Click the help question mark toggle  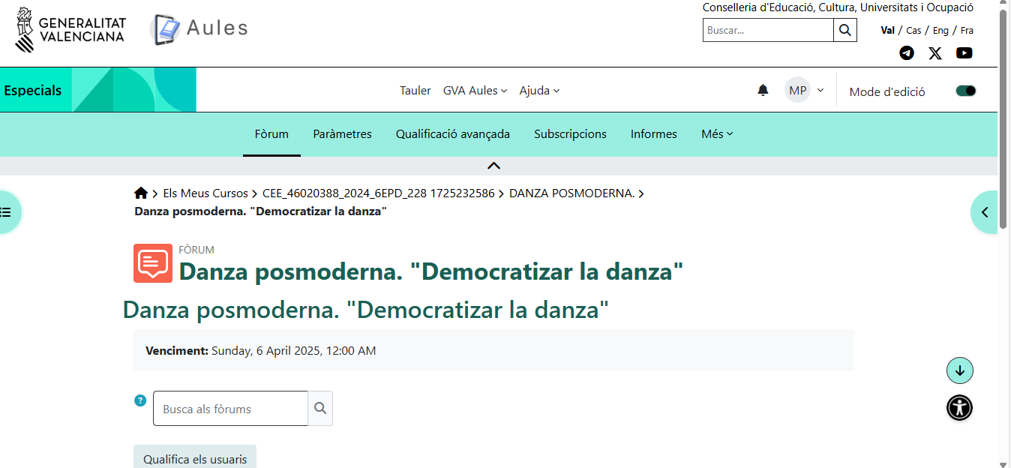point(140,400)
